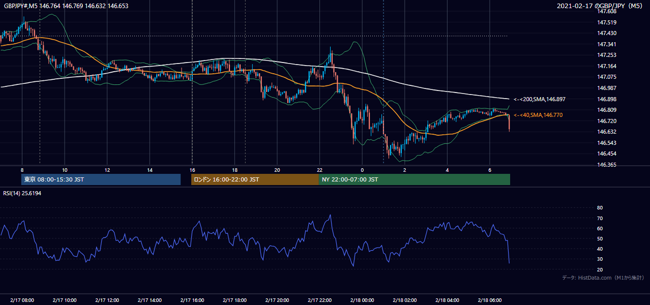Click price axis value 146.365

click(607, 165)
